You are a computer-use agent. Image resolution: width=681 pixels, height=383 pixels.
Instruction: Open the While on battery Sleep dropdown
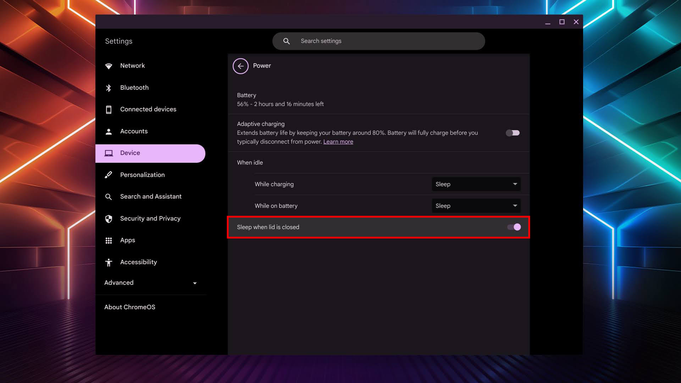(476, 206)
